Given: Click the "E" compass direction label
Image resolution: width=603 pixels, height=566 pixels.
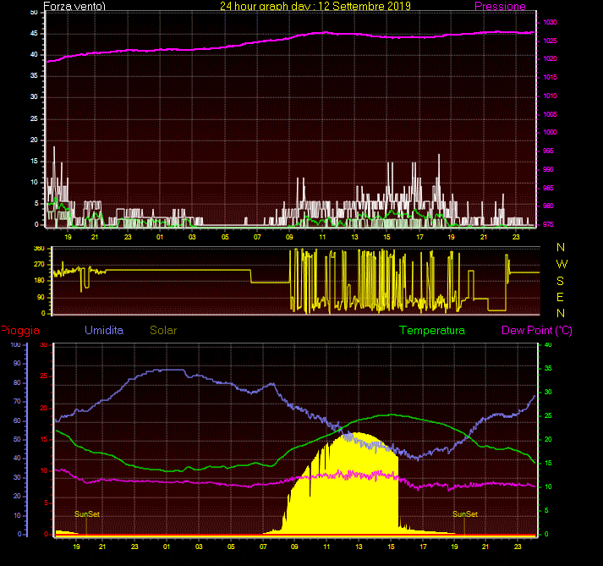Looking at the screenshot, I should [560, 297].
